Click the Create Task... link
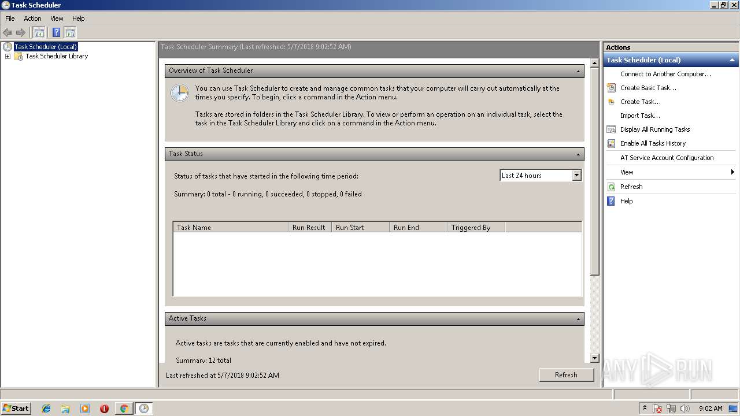 pyautogui.click(x=641, y=102)
